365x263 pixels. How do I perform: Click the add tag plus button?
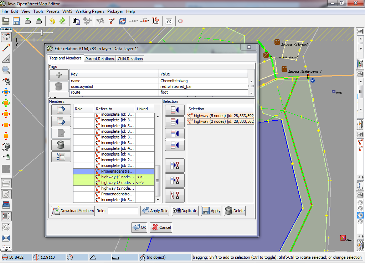pyautogui.click(x=59, y=75)
